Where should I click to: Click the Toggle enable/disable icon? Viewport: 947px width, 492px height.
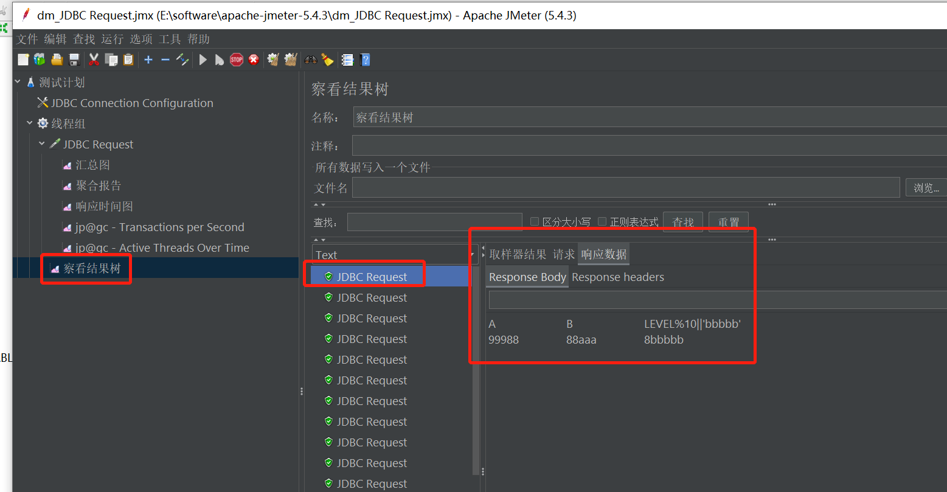click(x=182, y=60)
